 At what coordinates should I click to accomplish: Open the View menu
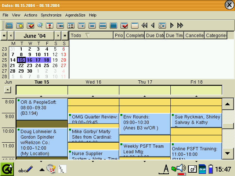coord(16,15)
